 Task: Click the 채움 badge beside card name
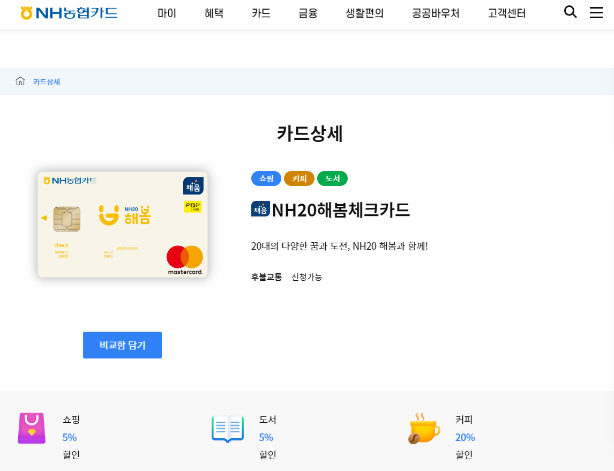click(260, 208)
